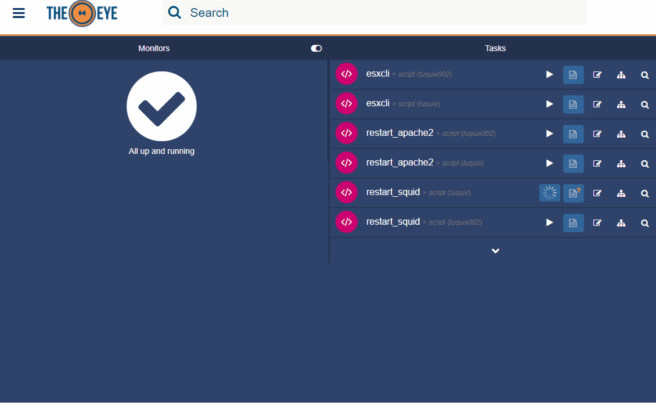Run restart_squid (tuquix002) task

point(549,222)
